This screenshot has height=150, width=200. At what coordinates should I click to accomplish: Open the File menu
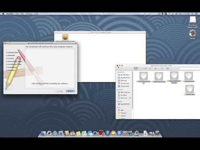tap(17, 14)
